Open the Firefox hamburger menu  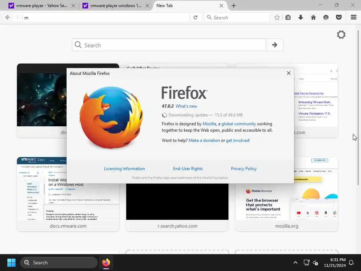[x=353, y=18]
